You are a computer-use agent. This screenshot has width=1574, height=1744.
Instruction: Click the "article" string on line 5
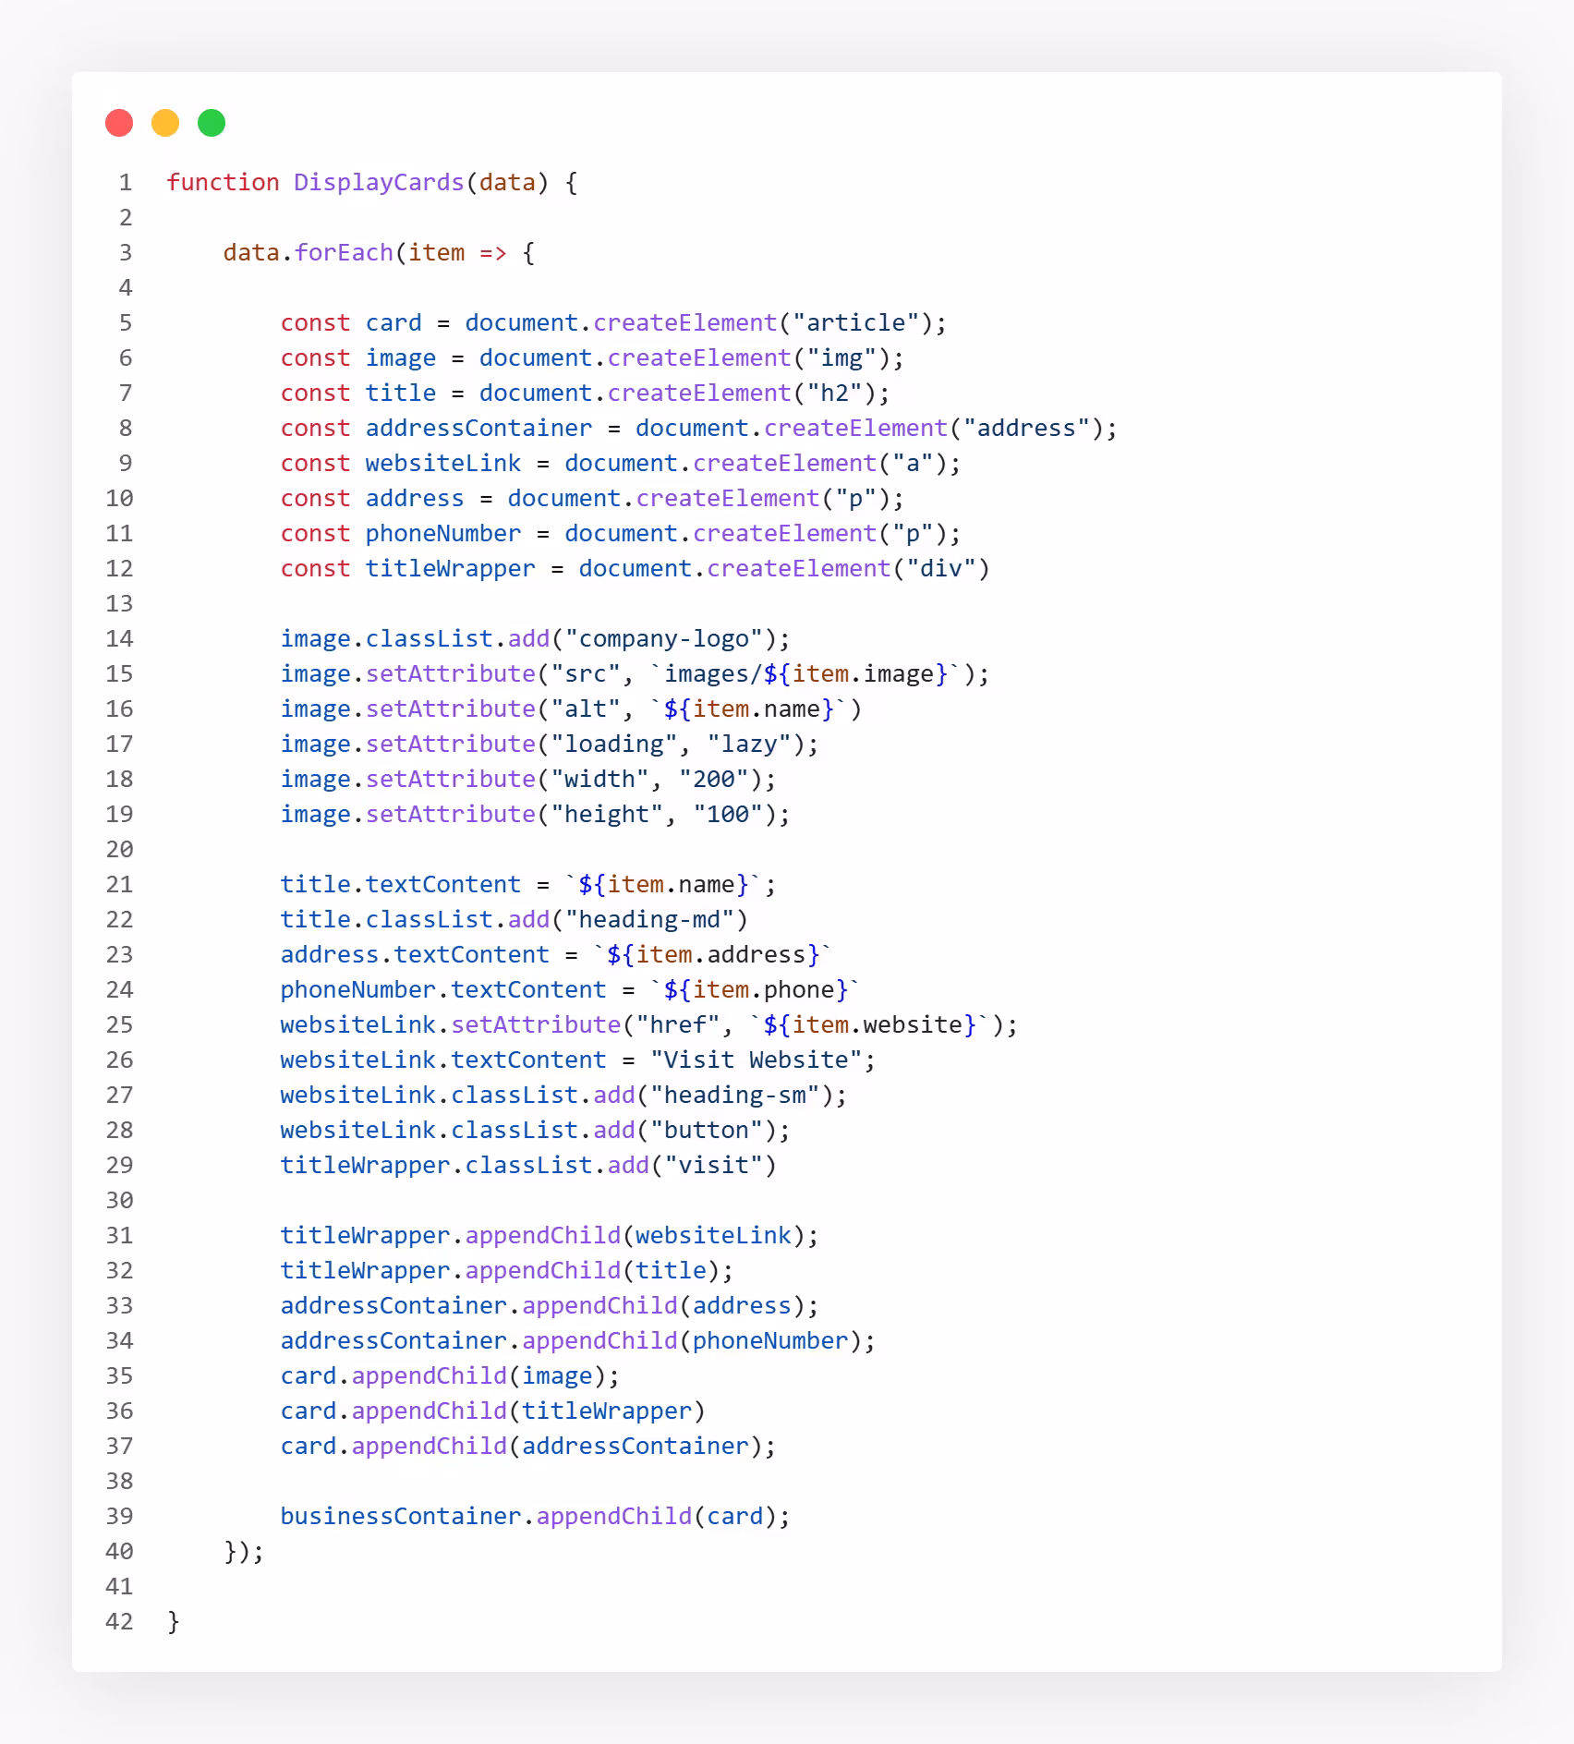pos(855,322)
